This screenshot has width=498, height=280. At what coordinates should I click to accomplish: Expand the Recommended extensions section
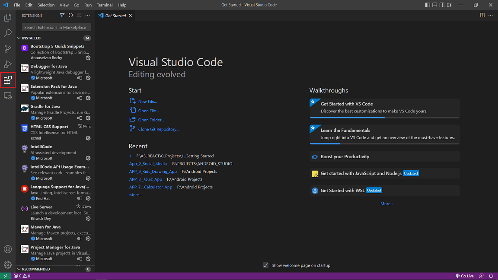coord(55,269)
